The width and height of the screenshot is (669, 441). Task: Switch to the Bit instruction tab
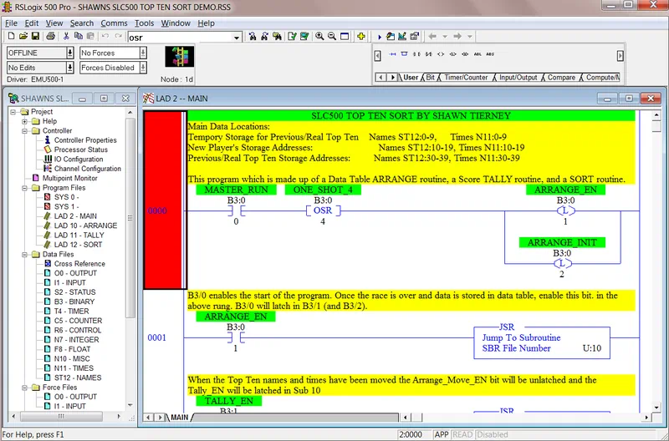tap(431, 78)
